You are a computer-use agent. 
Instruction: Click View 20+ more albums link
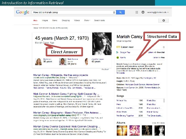(x=158, y=123)
